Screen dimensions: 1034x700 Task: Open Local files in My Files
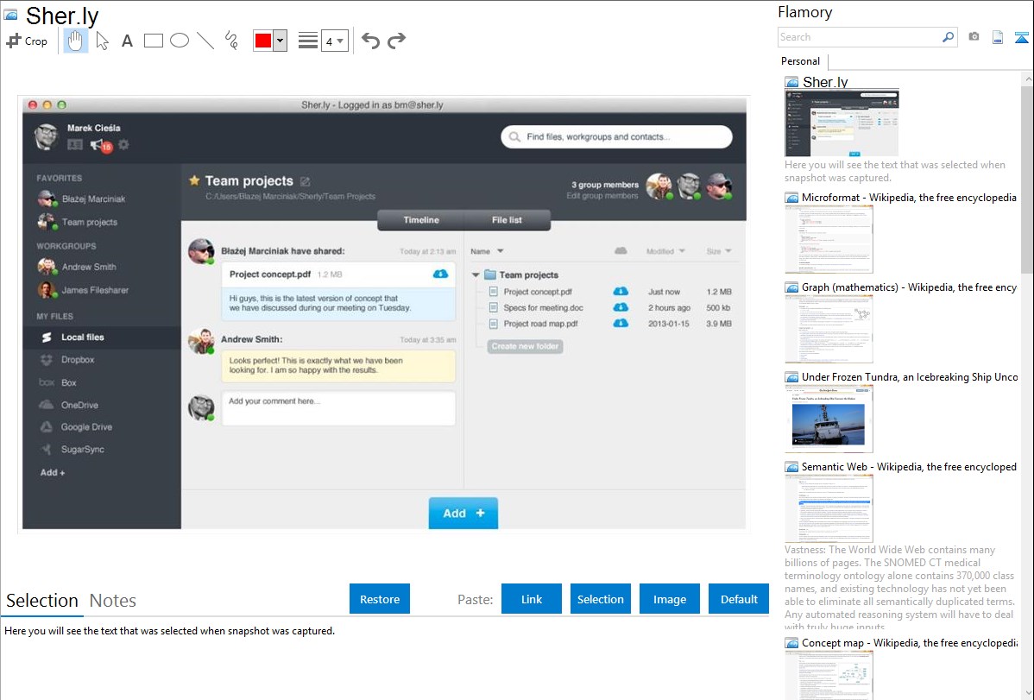(x=102, y=337)
